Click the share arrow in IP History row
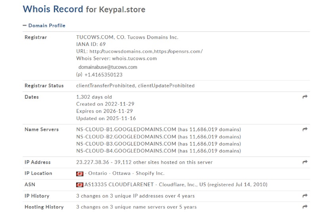317x212 pixels. [x=305, y=196]
